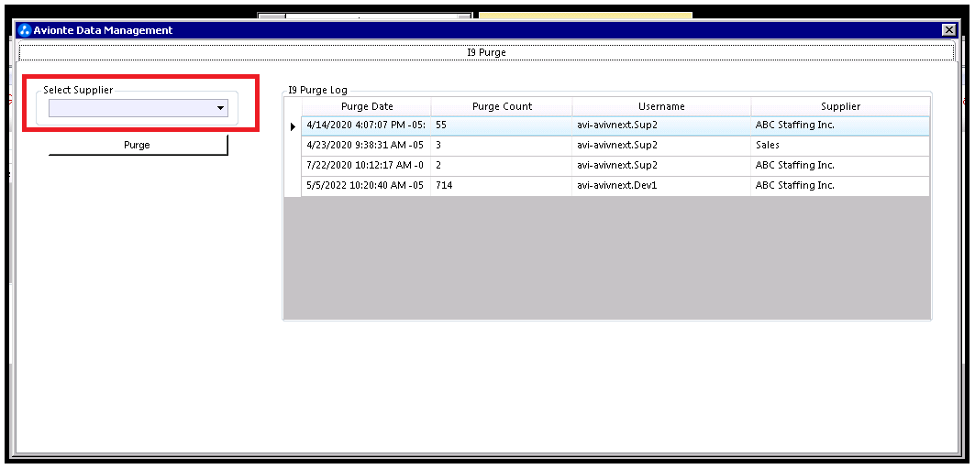Click the row header of the 4/23/2020 row
Image resolution: width=975 pixels, height=469 pixels.
click(x=293, y=146)
